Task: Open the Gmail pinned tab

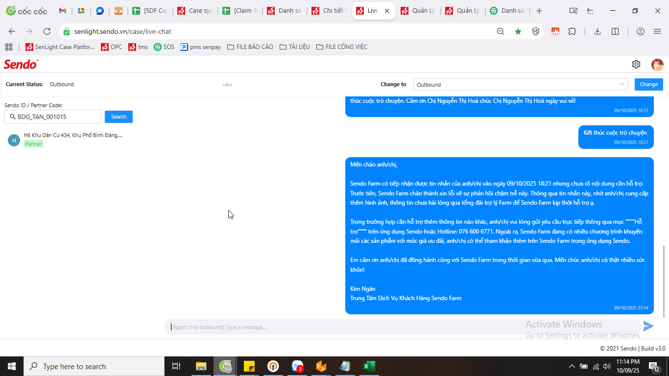Action: point(63,11)
